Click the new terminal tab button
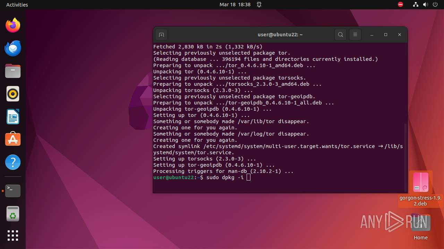Screen dimensions: 444x249 (x=161, y=35)
